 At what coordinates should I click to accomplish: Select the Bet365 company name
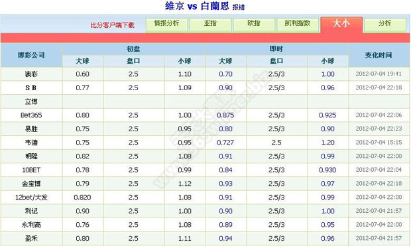(31, 115)
